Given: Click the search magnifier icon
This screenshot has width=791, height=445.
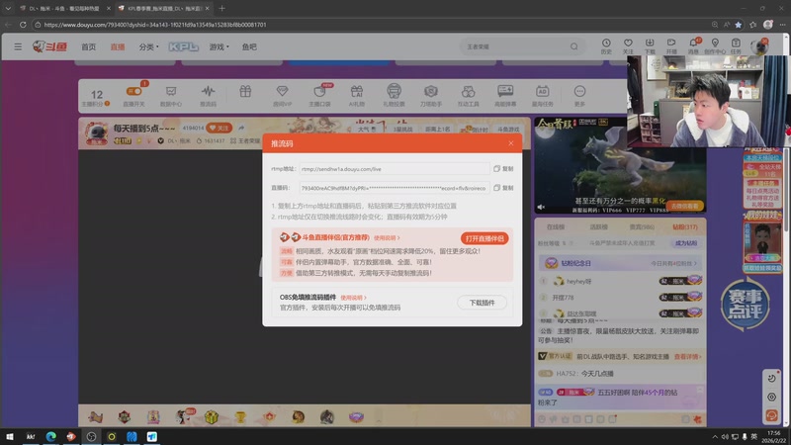Looking at the screenshot, I should pos(574,46).
